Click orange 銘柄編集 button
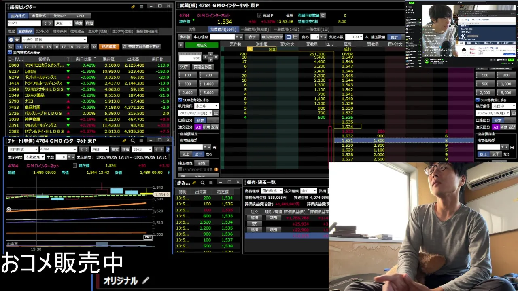Viewport: 518px width, 291px height. (x=109, y=47)
